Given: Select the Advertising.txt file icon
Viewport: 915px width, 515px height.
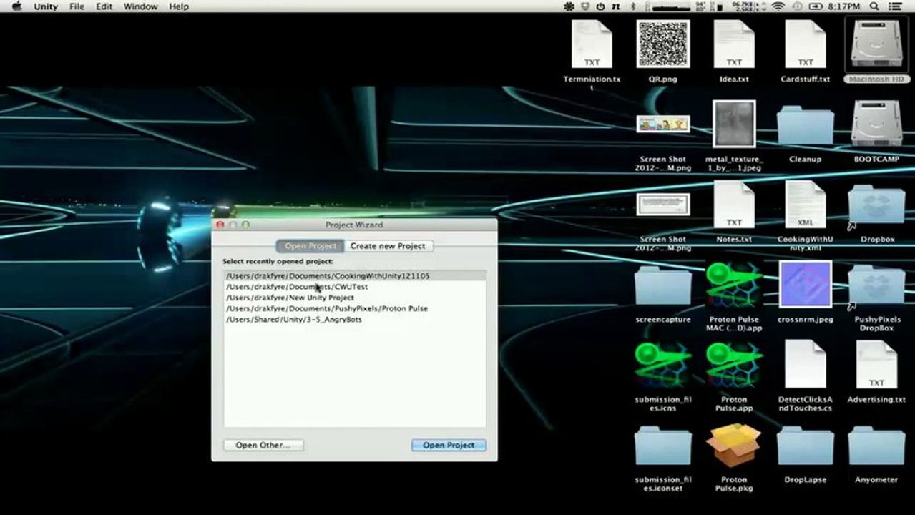Looking at the screenshot, I should (x=876, y=365).
